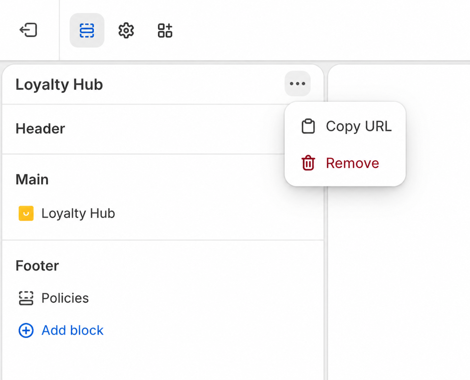Open the Sections panel icon
The height and width of the screenshot is (380, 470).
tap(87, 30)
